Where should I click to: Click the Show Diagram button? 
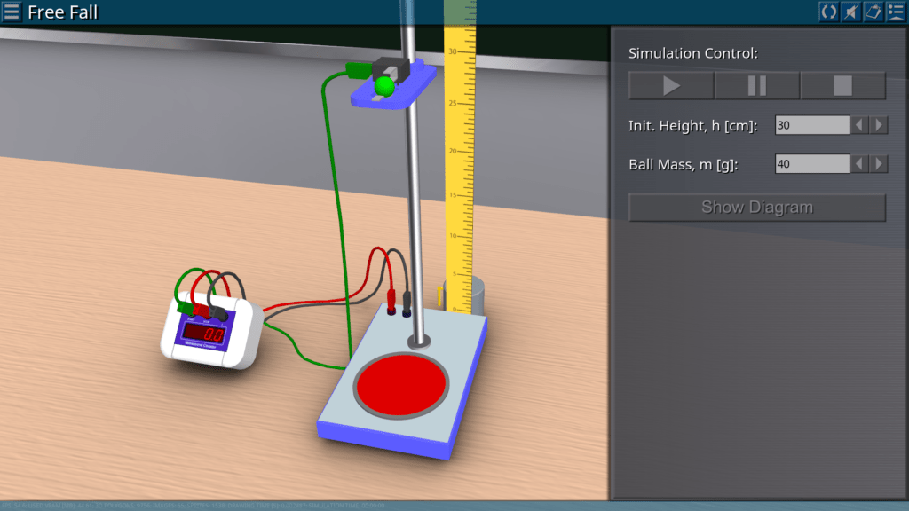[757, 208]
